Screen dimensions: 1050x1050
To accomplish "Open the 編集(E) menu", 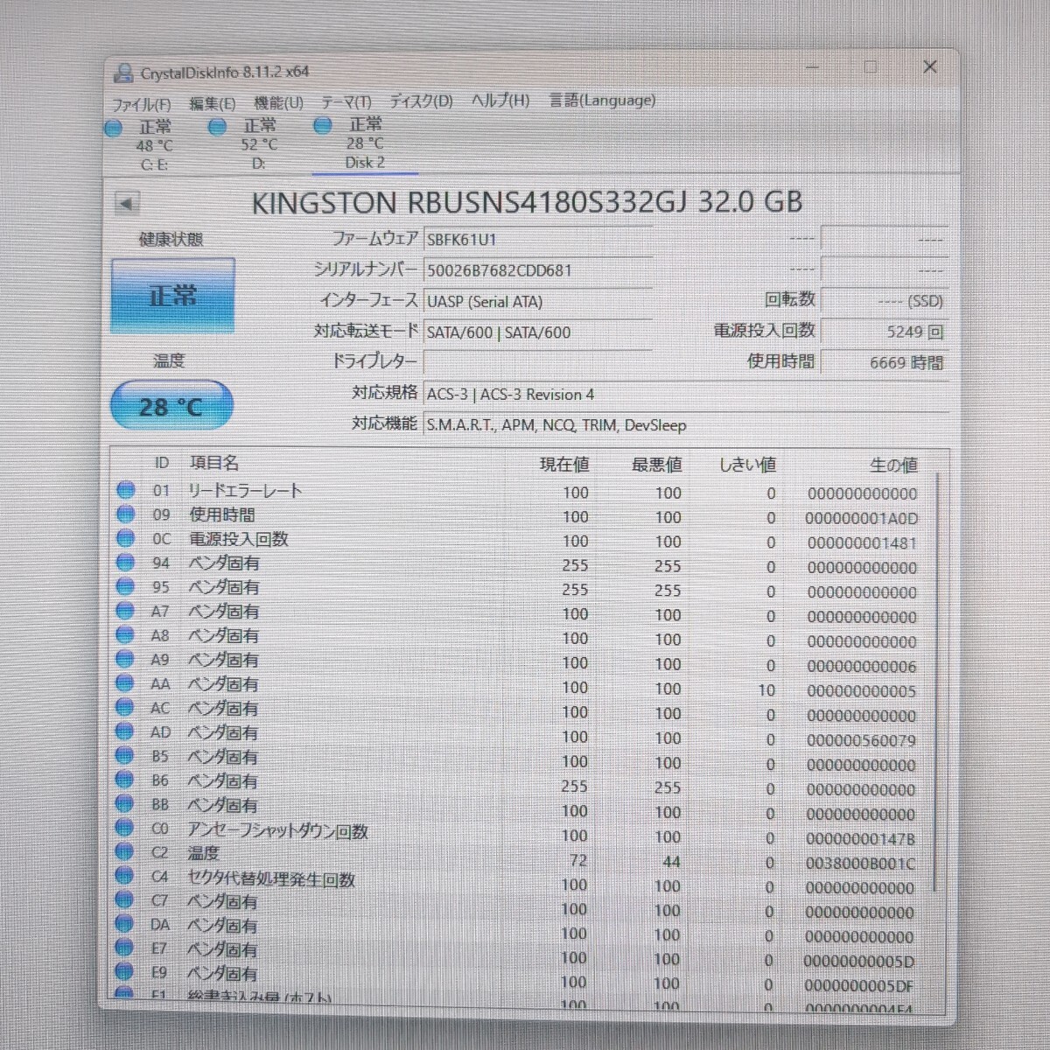I will click(x=212, y=103).
